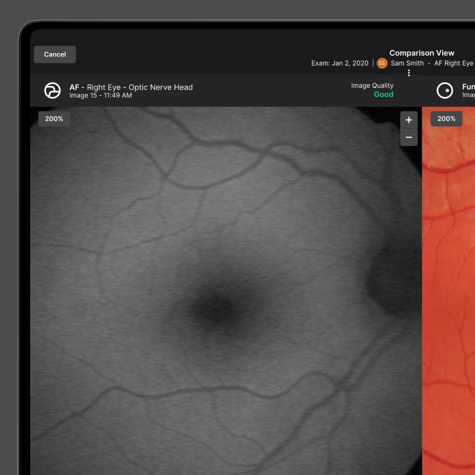475x475 pixels.
Task: Open the three-dot options menu
Action: tap(409, 73)
